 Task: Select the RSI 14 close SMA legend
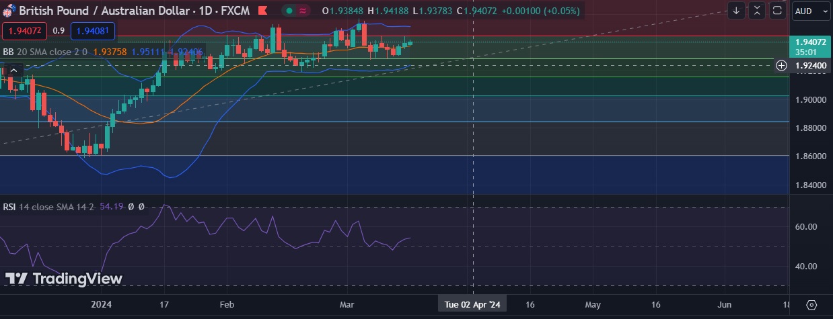(48, 207)
